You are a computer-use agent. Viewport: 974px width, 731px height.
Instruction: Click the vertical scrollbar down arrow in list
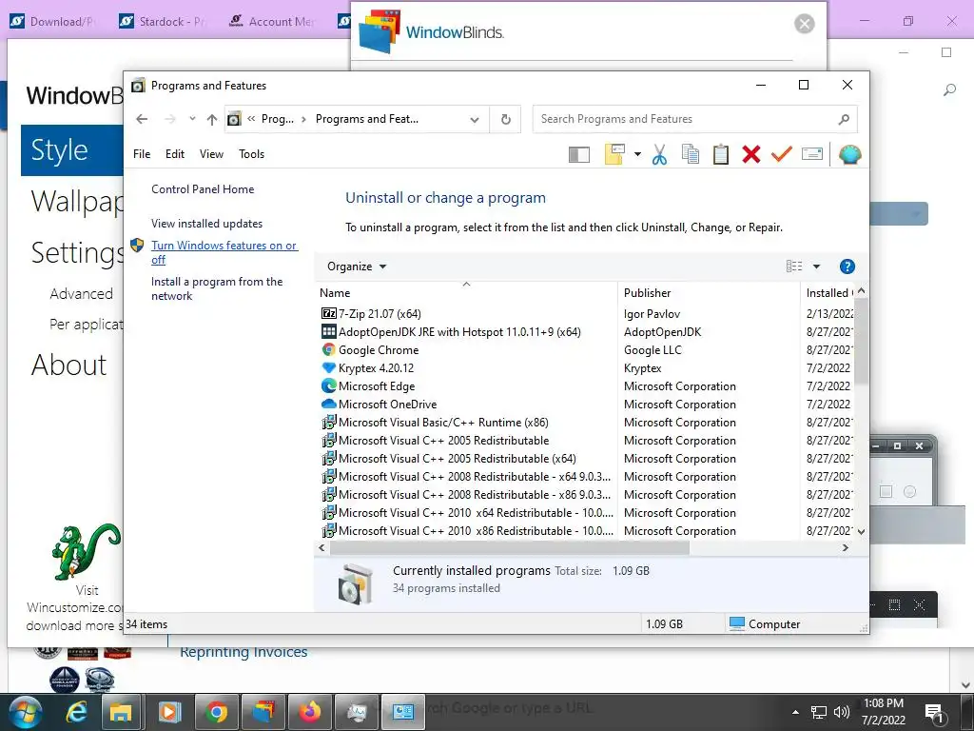click(x=861, y=531)
